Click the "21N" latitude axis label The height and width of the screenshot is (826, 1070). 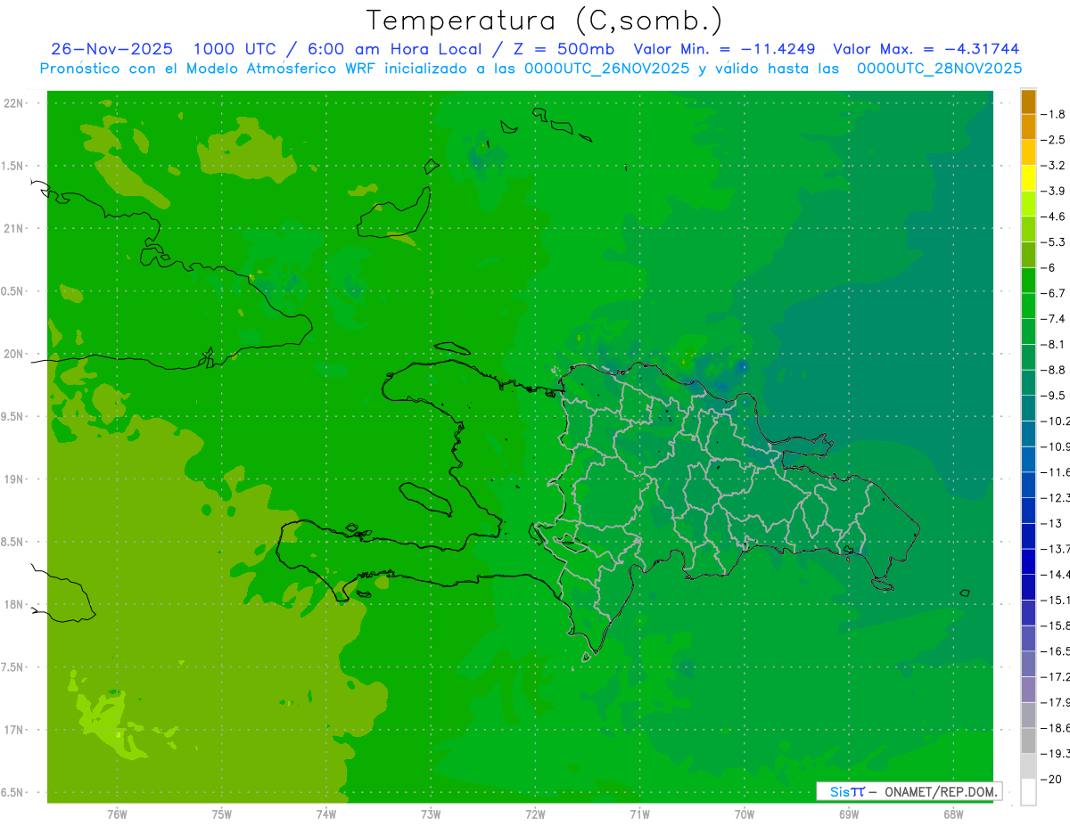click(x=14, y=228)
